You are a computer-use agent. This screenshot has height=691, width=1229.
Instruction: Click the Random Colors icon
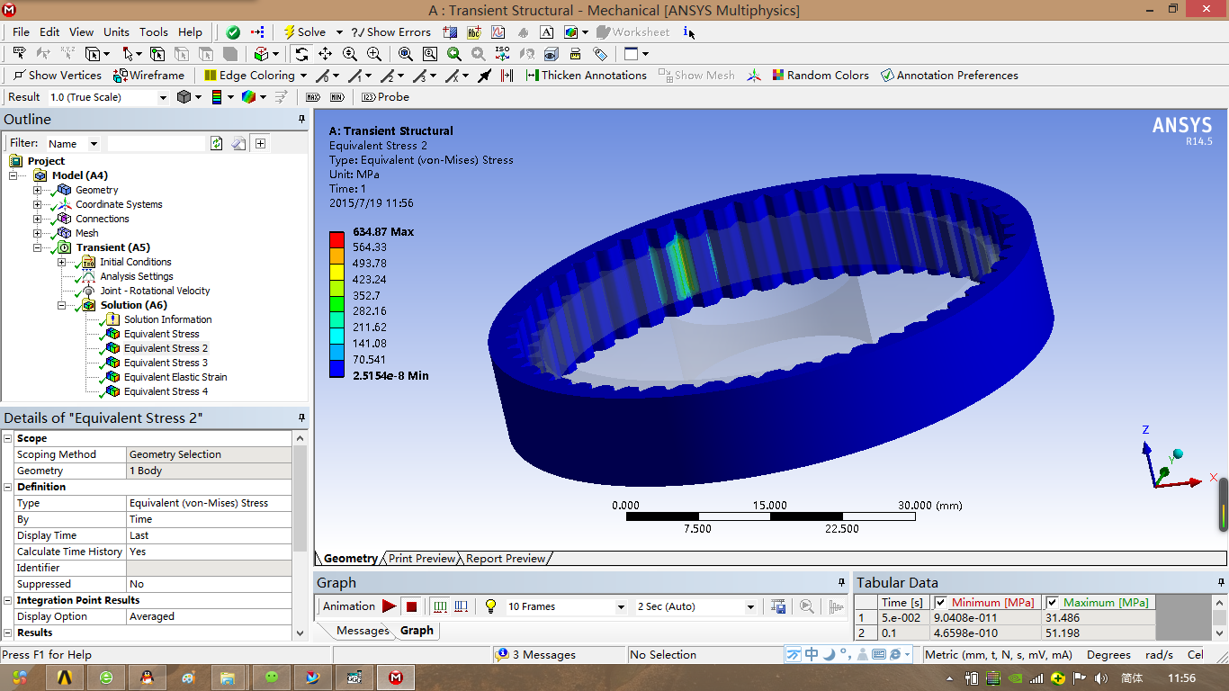pos(778,76)
